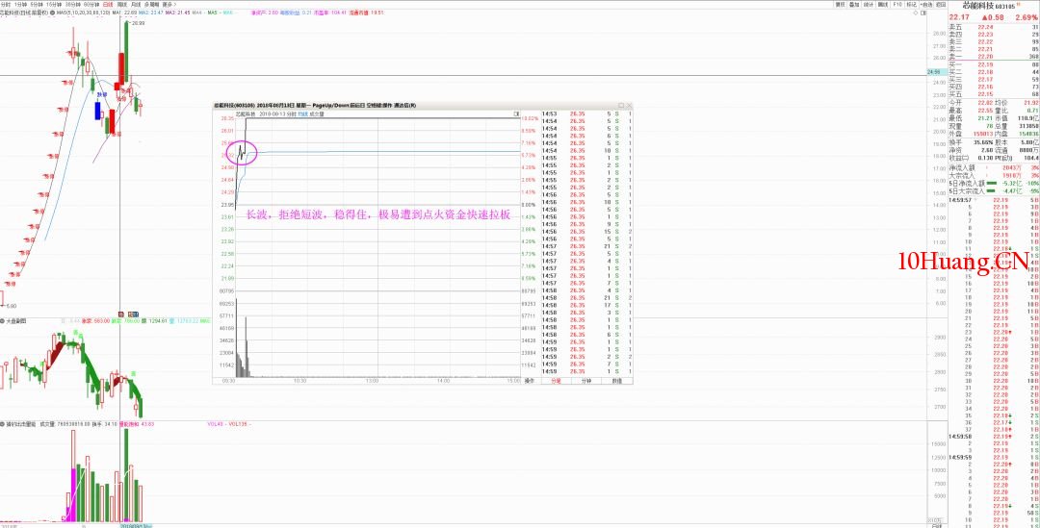
Task: Select the 日线 period tab
Action: [109, 4]
